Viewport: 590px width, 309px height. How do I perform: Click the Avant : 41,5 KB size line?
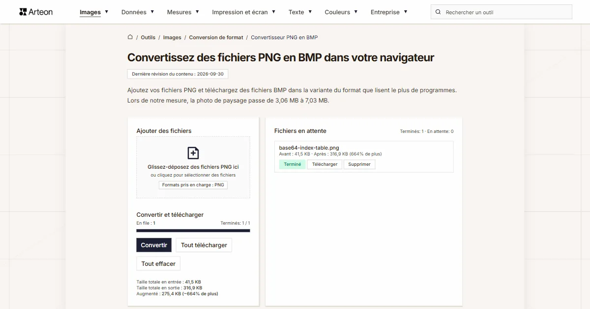tap(330, 154)
